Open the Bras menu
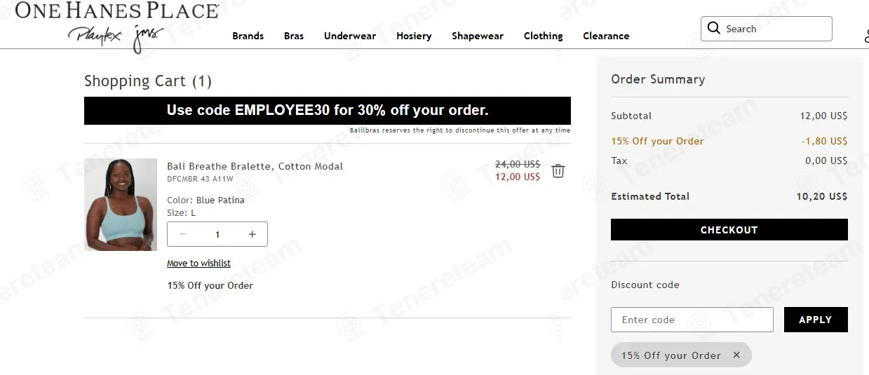869x375 pixels. (294, 36)
